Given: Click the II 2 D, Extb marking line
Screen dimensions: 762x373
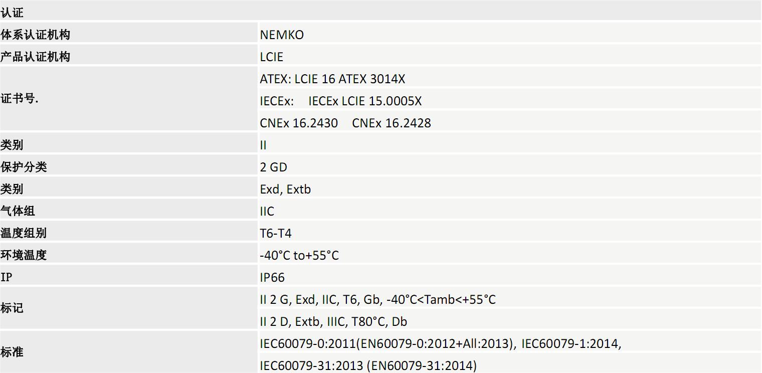Looking at the screenshot, I should click(x=333, y=321).
